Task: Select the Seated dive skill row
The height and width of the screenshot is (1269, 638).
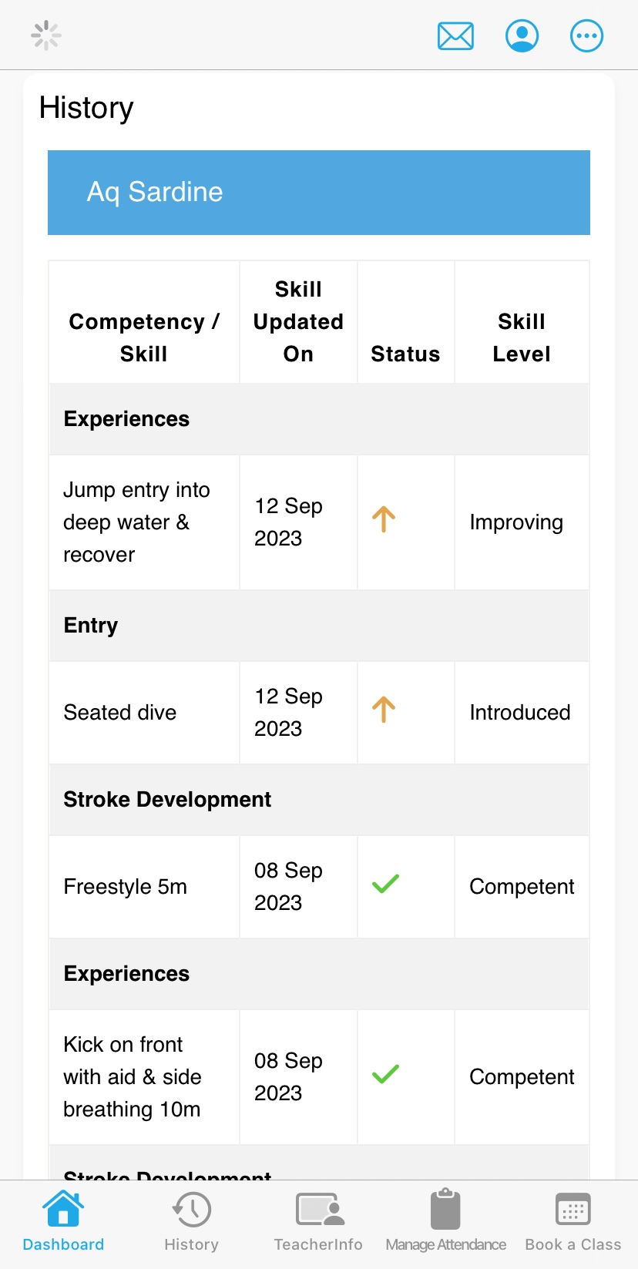Action: 120,713
